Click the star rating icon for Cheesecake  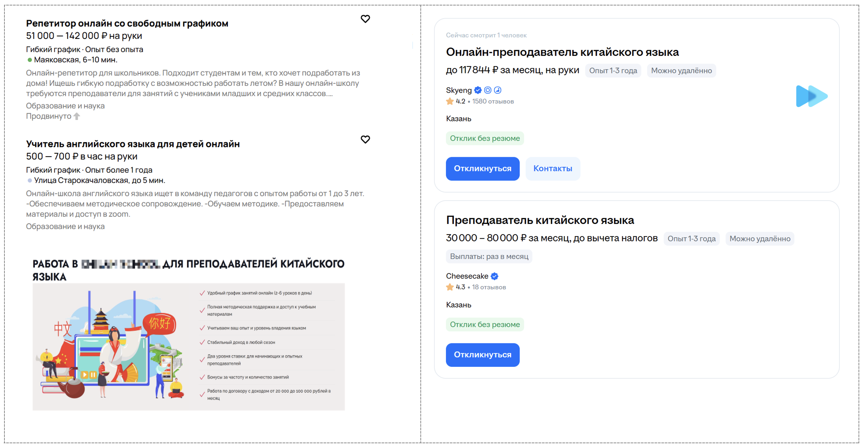[450, 287]
